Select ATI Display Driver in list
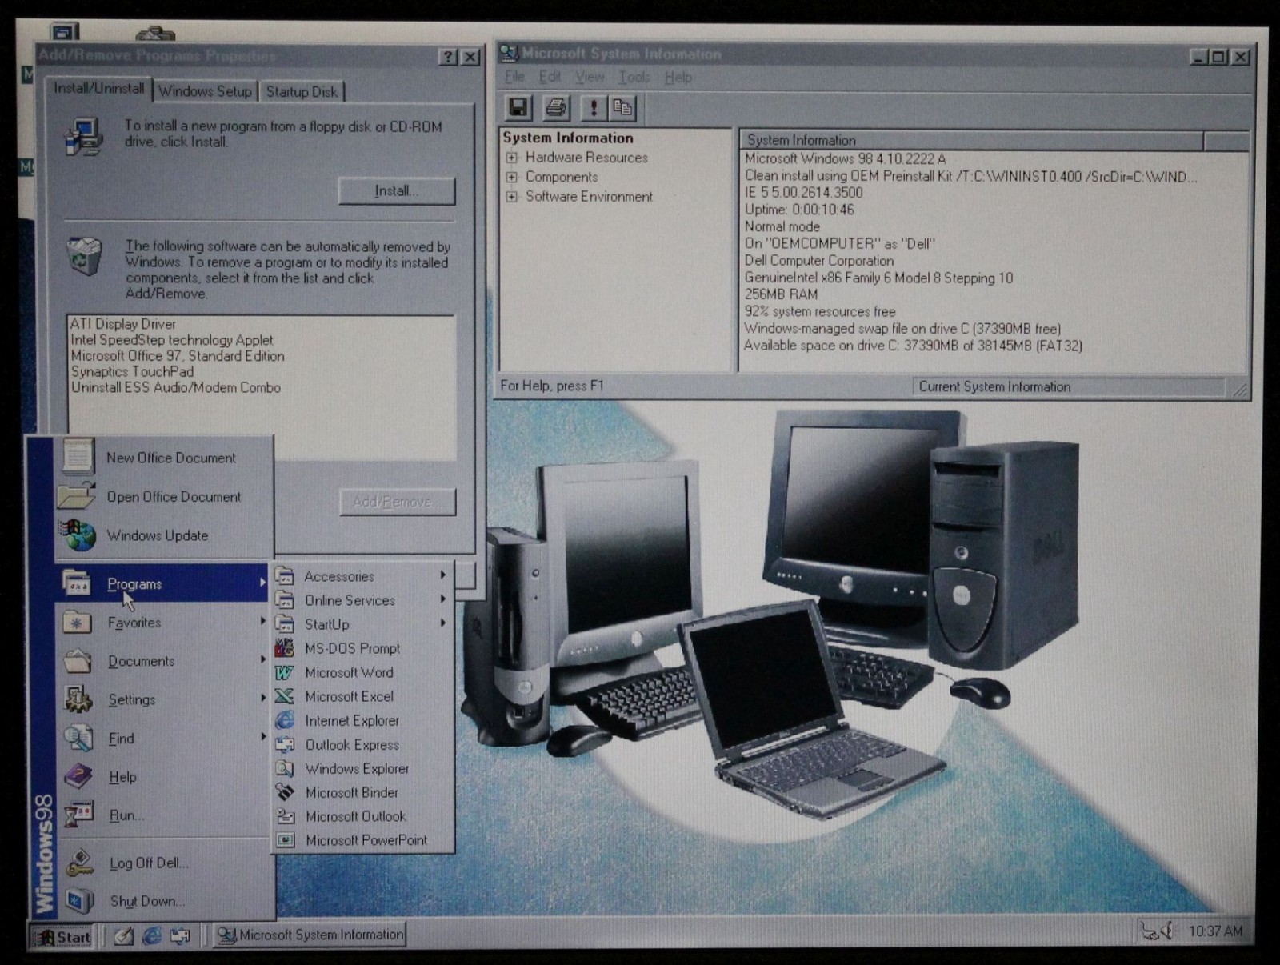The image size is (1280, 965). pyautogui.click(x=123, y=324)
